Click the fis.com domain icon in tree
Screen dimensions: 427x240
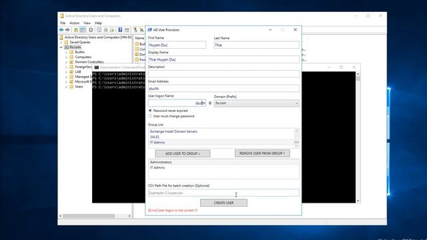[66, 47]
